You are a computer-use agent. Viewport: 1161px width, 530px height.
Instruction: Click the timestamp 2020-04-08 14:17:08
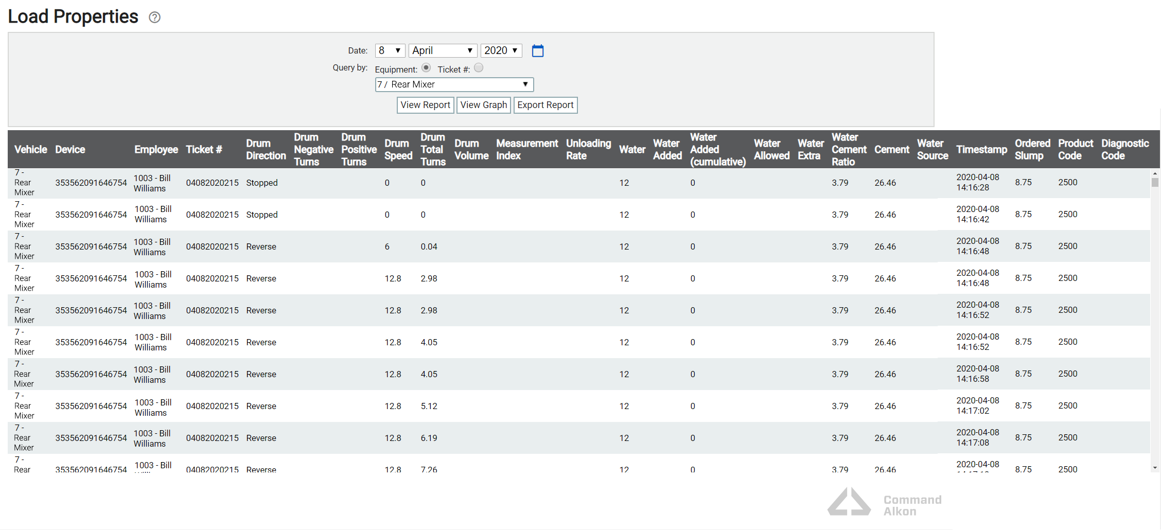[x=978, y=437]
